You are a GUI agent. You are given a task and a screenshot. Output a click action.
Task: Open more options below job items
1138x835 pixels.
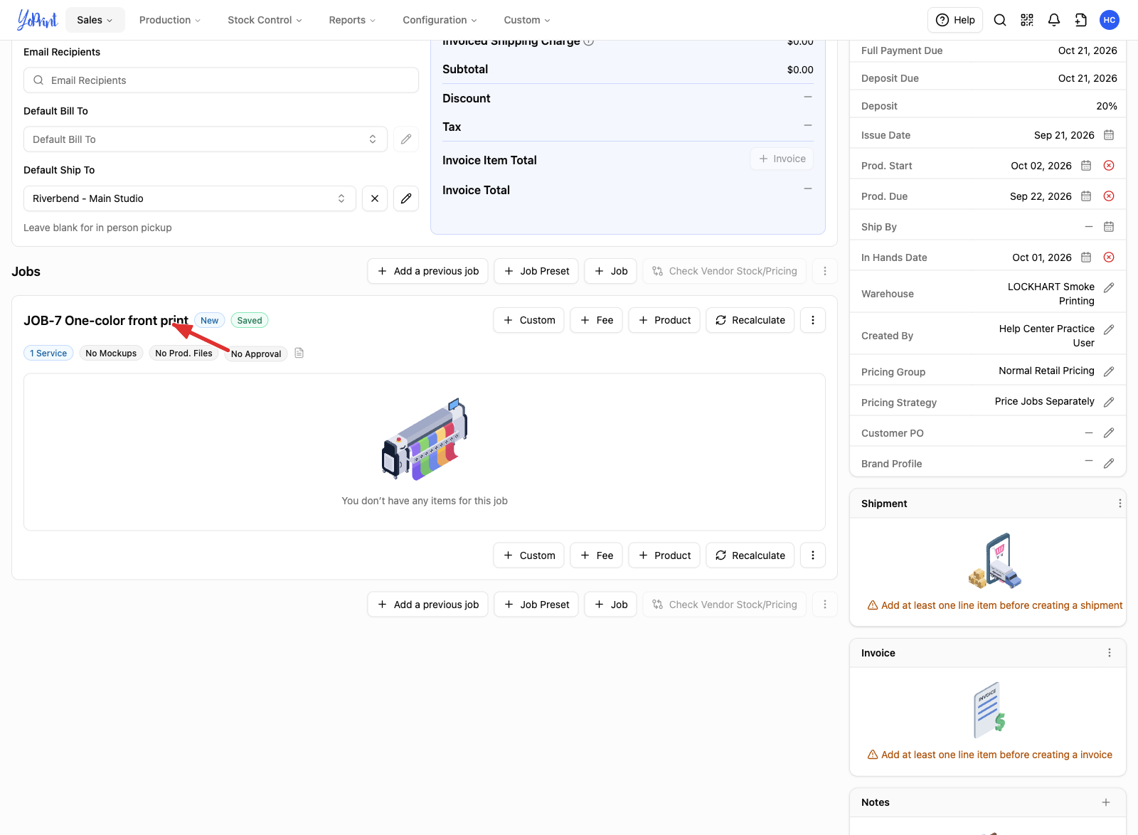click(x=813, y=555)
